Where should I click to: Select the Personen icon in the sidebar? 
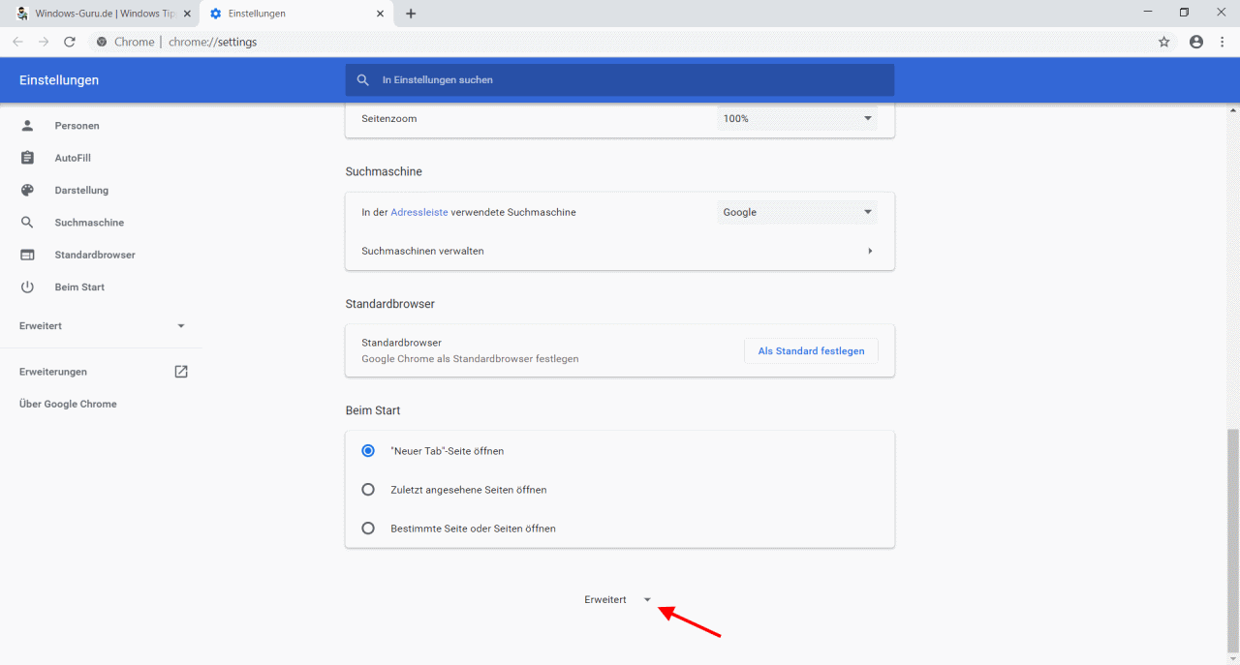tap(29, 125)
